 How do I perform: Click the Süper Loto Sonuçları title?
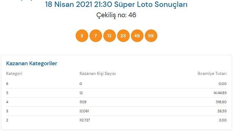(x=116, y=4)
